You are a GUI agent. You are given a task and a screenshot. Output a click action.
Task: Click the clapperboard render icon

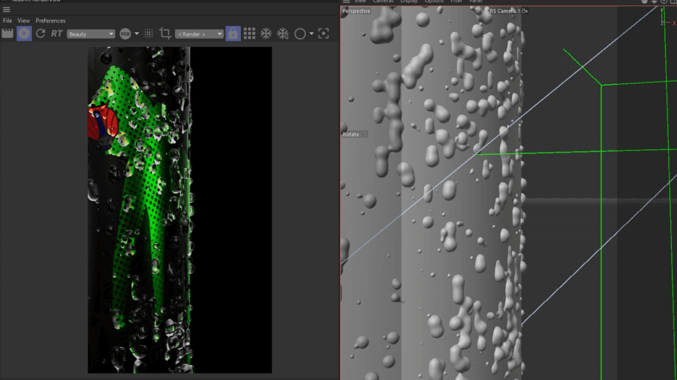7,34
